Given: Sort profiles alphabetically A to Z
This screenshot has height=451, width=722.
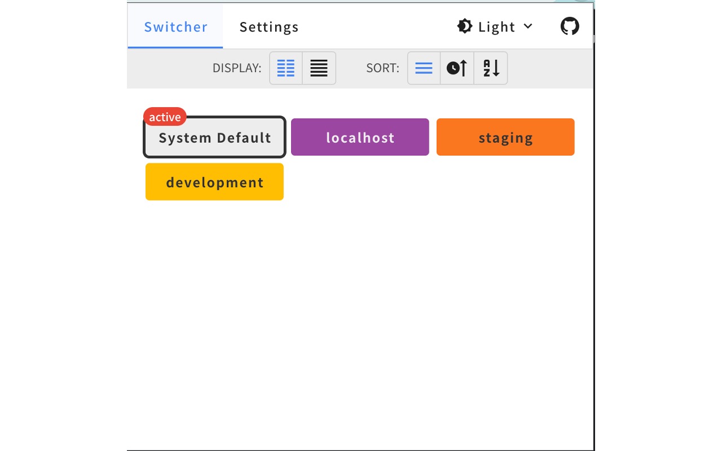Looking at the screenshot, I should click(491, 68).
